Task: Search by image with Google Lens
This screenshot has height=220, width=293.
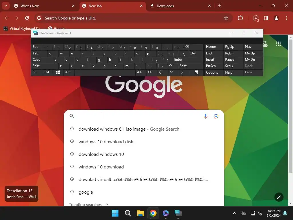Action: 216,116
